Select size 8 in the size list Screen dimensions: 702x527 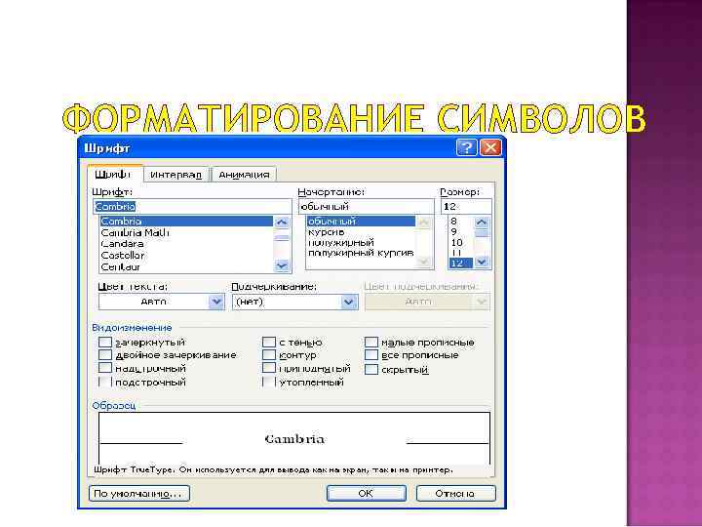[x=460, y=222]
